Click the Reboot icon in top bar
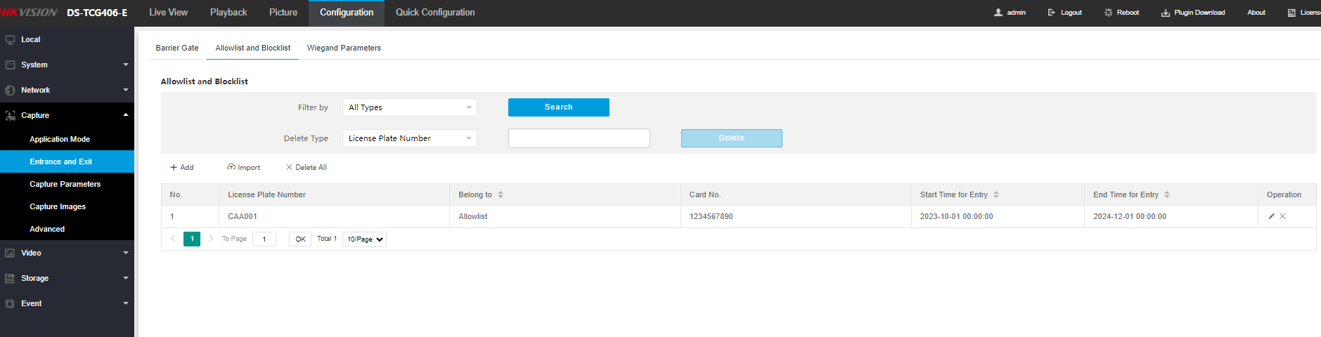This screenshot has height=337, width=1321. [x=1109, y=13]
